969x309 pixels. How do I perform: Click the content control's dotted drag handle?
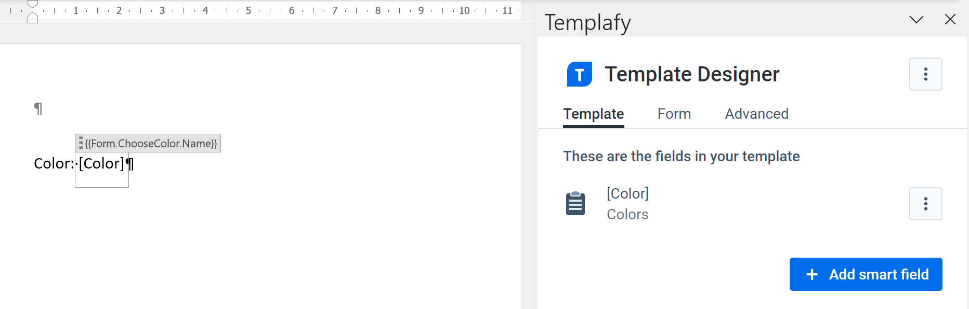coord(81,143)
